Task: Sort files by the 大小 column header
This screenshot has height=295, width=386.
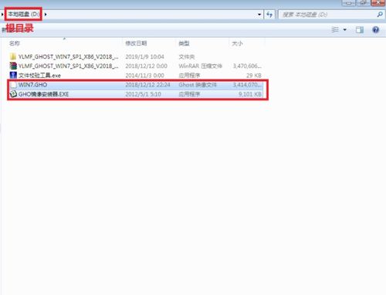Action: coord(237,43)
